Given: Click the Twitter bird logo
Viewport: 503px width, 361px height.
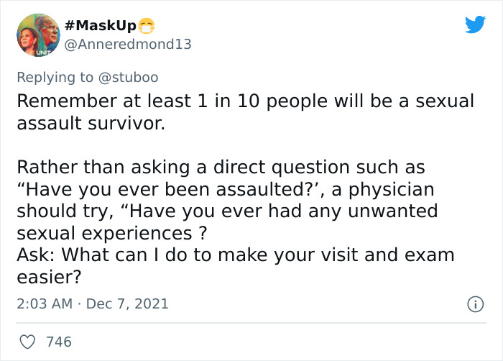Looking at the screenshot, I should pos(475,25).
